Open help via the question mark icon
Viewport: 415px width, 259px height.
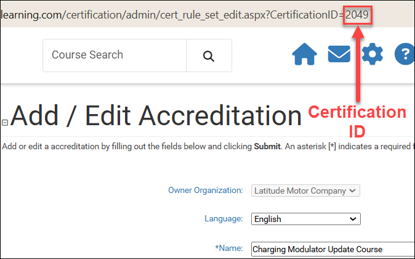(405, 55)
